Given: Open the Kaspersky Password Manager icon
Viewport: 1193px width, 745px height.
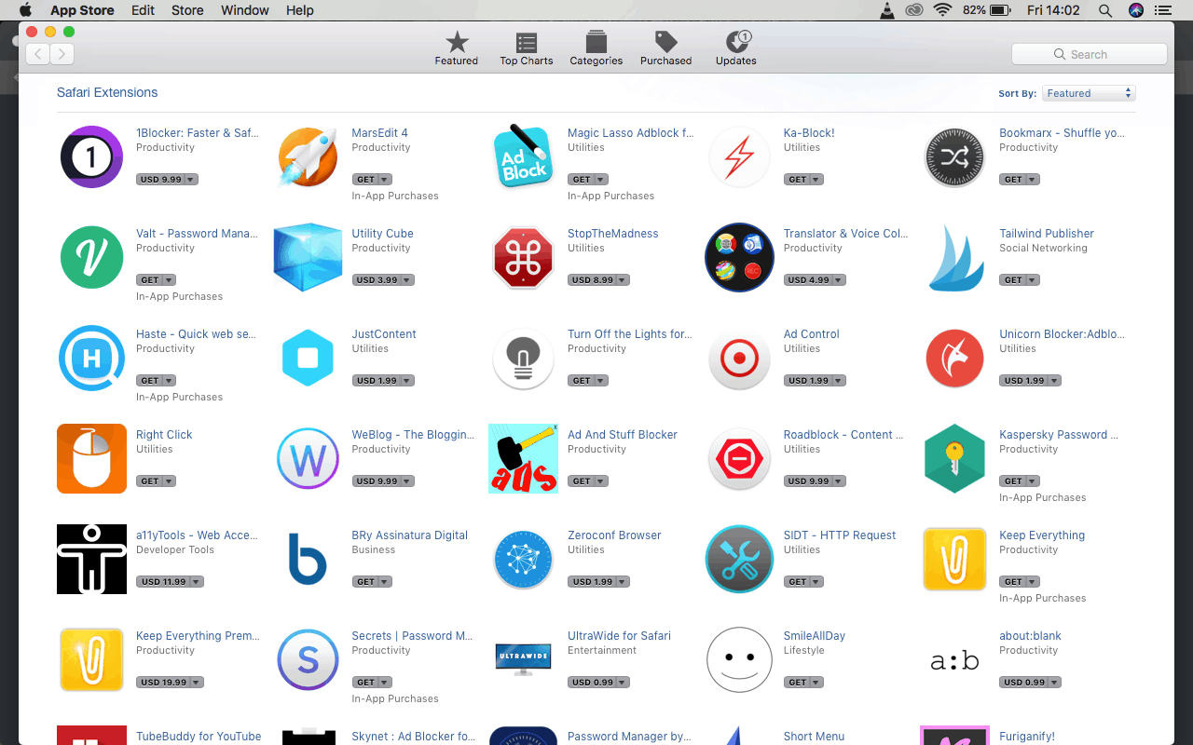Looking at the screenshot, I should 954,458.
